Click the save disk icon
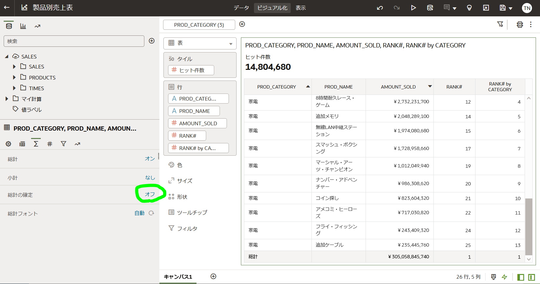Viewport: 540px width, 284px height. [x=503, y=8]
